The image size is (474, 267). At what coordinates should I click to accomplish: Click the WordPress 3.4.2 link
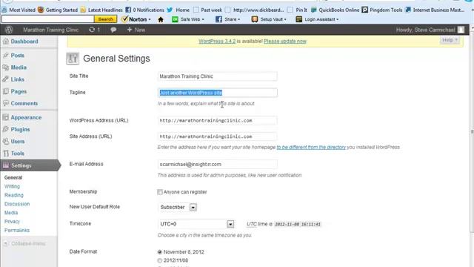pos(217,42)
